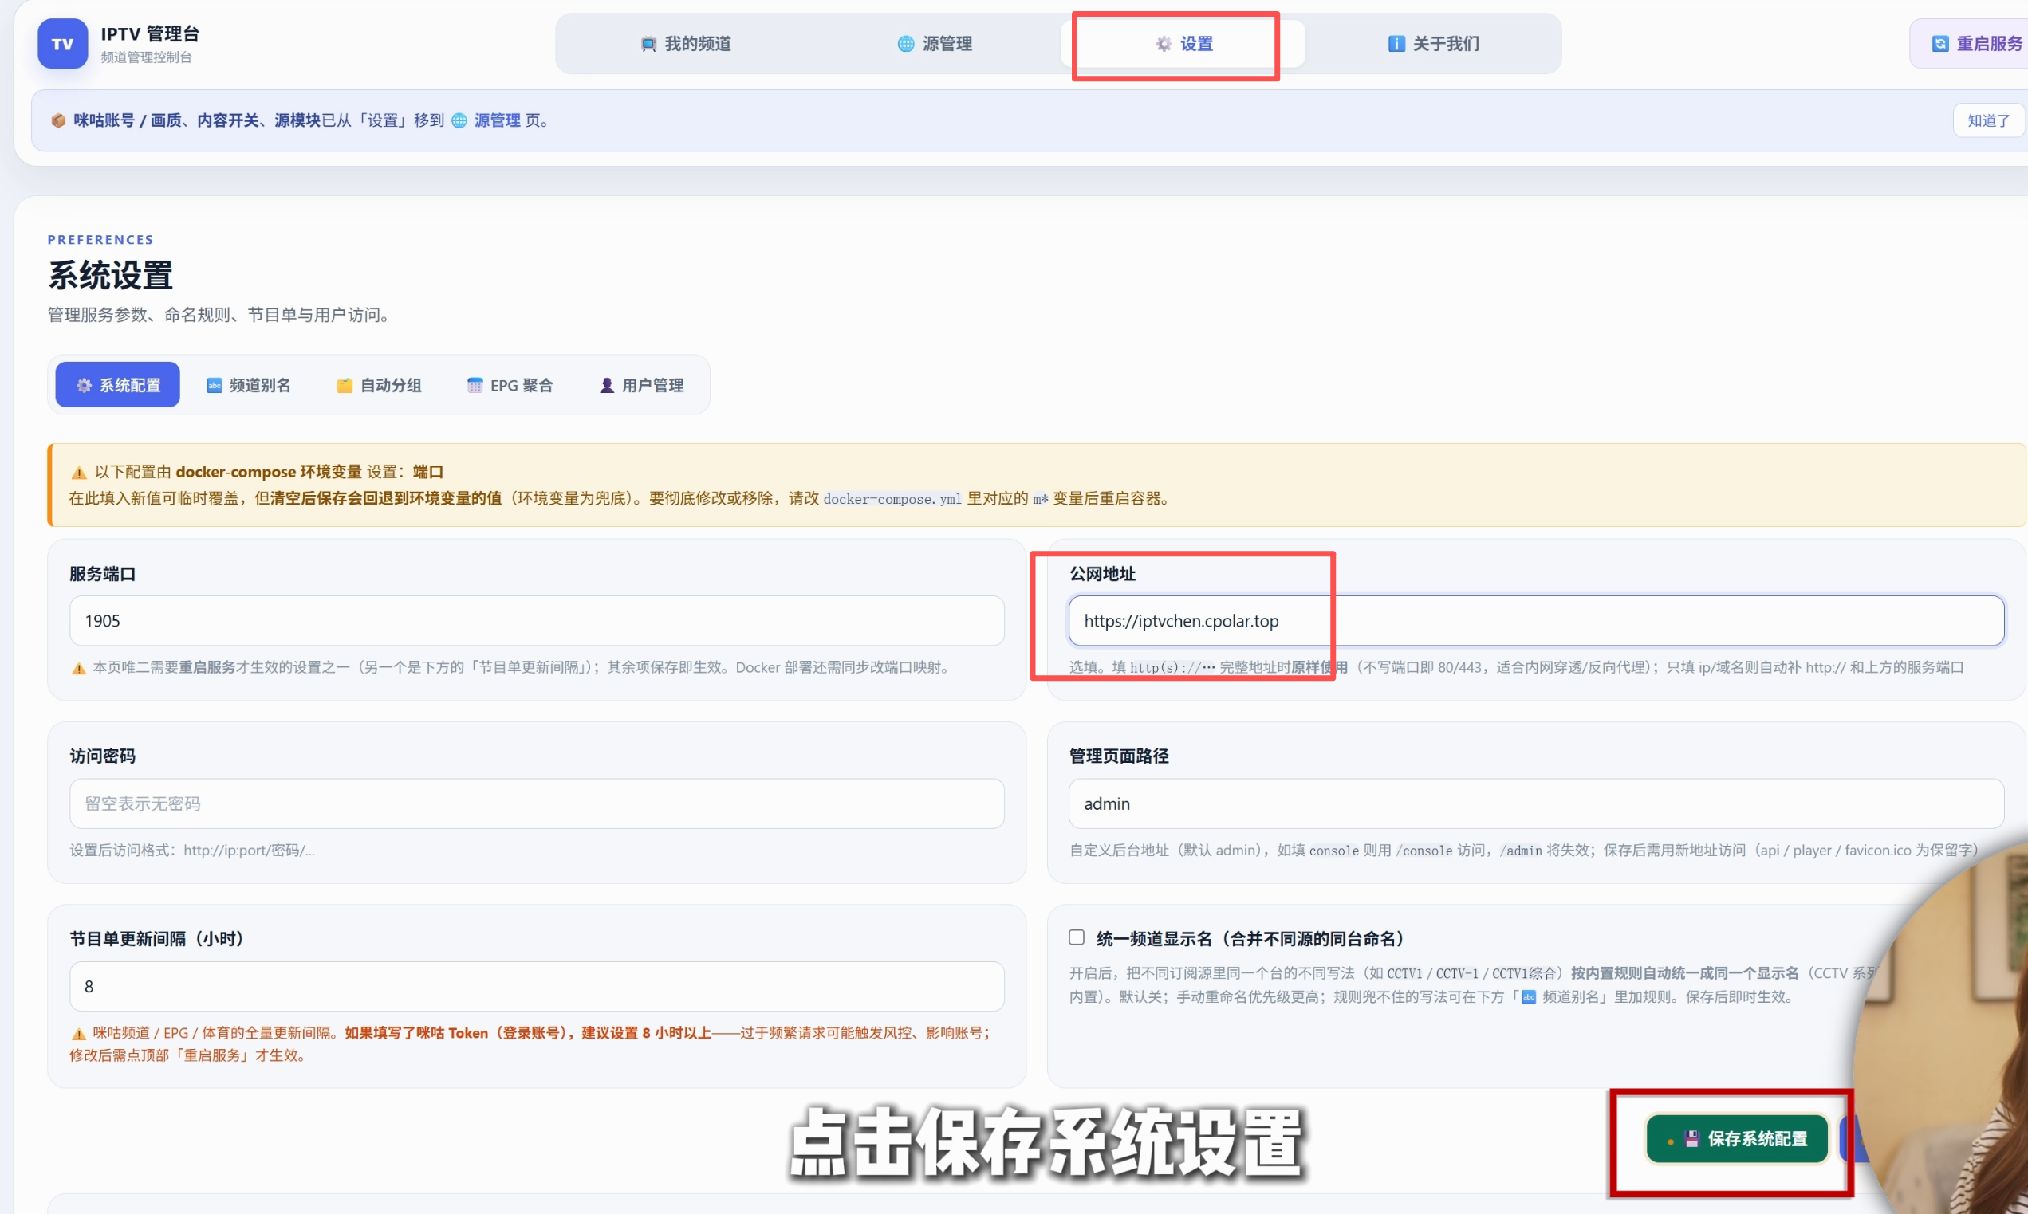
Task: Go to 用户管理 user tab
Action: click(x=641, y=384)
